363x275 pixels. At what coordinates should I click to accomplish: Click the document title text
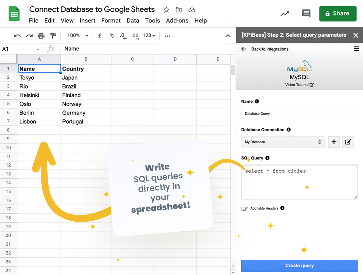pyautogui.click(x=92, y=9)
